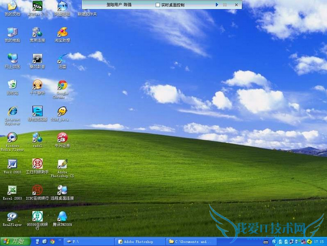Open the 腾讯TM2009 desktop shortcut
327x246 pixels.
point(62,217)
